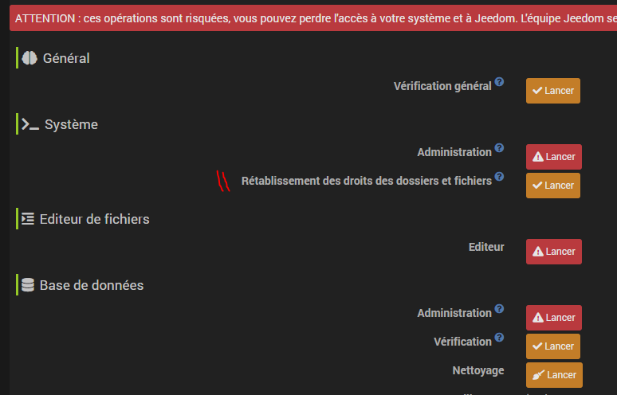Open help icon next to Système Administration
Viewport: 617px width, 395px height.
pyautogui.click(x=499, y=148)
